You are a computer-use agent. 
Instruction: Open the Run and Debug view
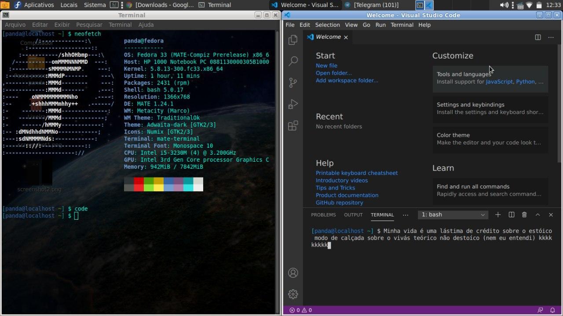coord(293,104)
